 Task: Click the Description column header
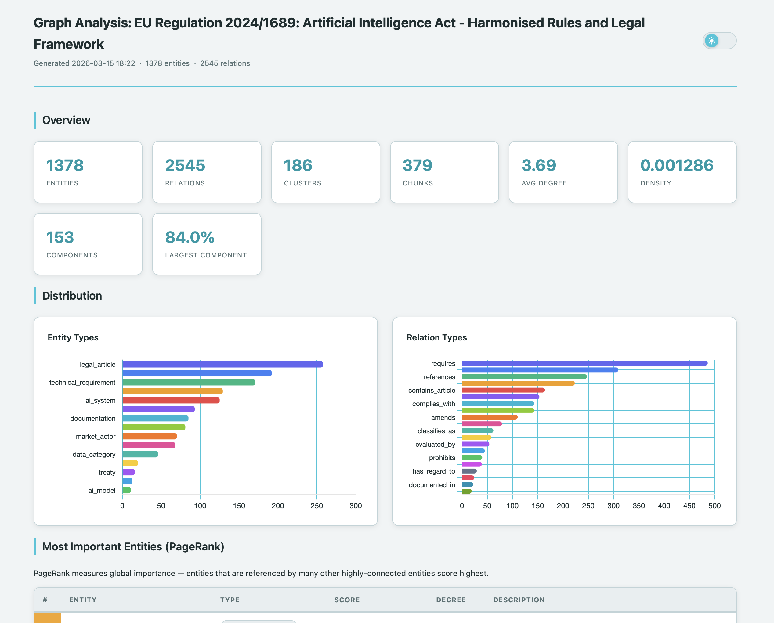(x=519, y=600)
